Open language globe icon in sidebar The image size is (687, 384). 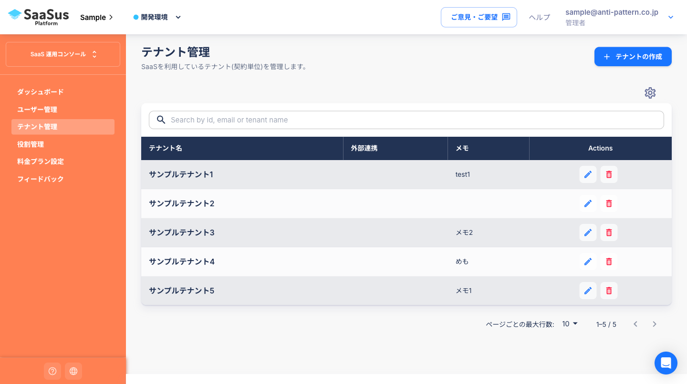click(73, 371)
